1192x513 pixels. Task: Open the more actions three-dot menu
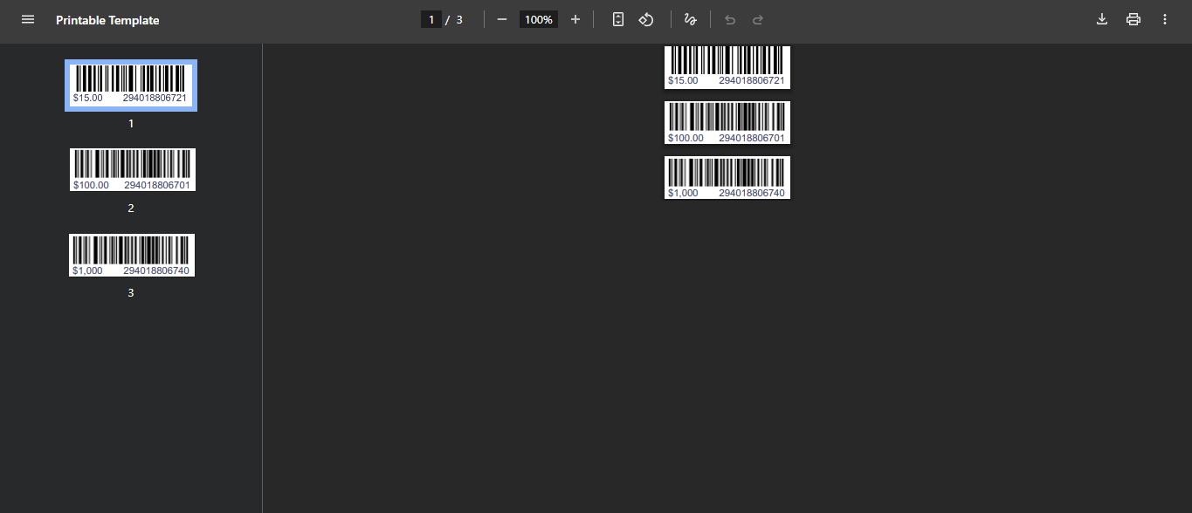coord(1165,19)
